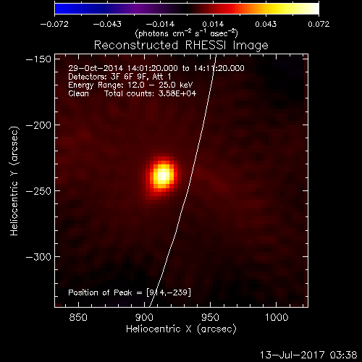Click the 'Heliocentric X (arcsec)' axis title
This screenshot has height=362, width=362.
[x=181, y=329]
